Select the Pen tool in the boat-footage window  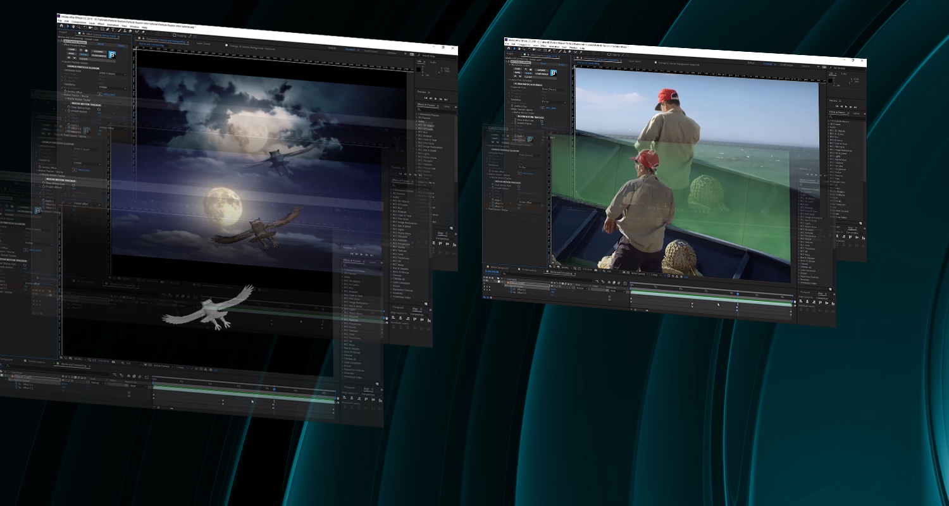coord(550,51)
